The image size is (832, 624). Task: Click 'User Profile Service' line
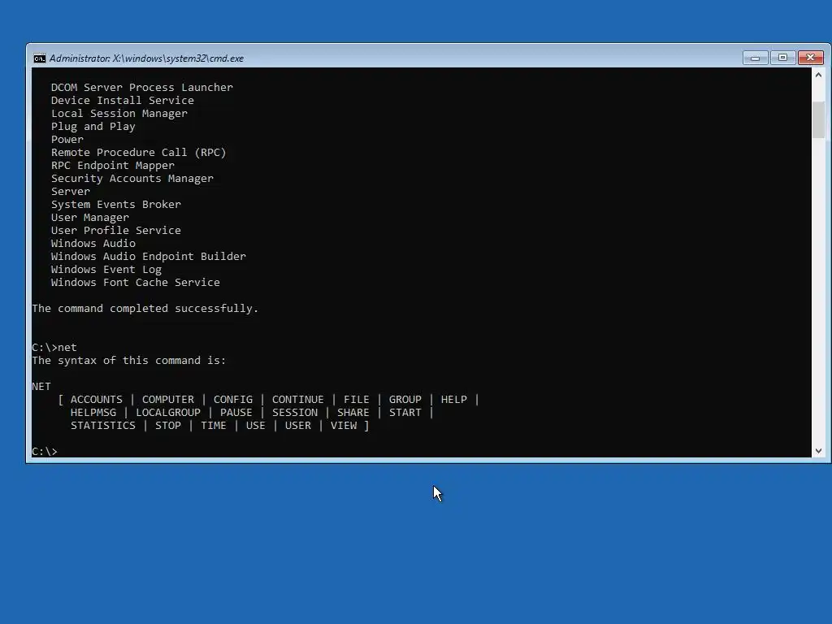point(115,230)
